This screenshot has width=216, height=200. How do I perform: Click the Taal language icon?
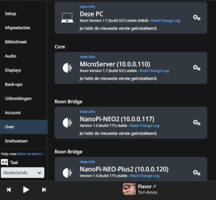(x=4, y=162)
